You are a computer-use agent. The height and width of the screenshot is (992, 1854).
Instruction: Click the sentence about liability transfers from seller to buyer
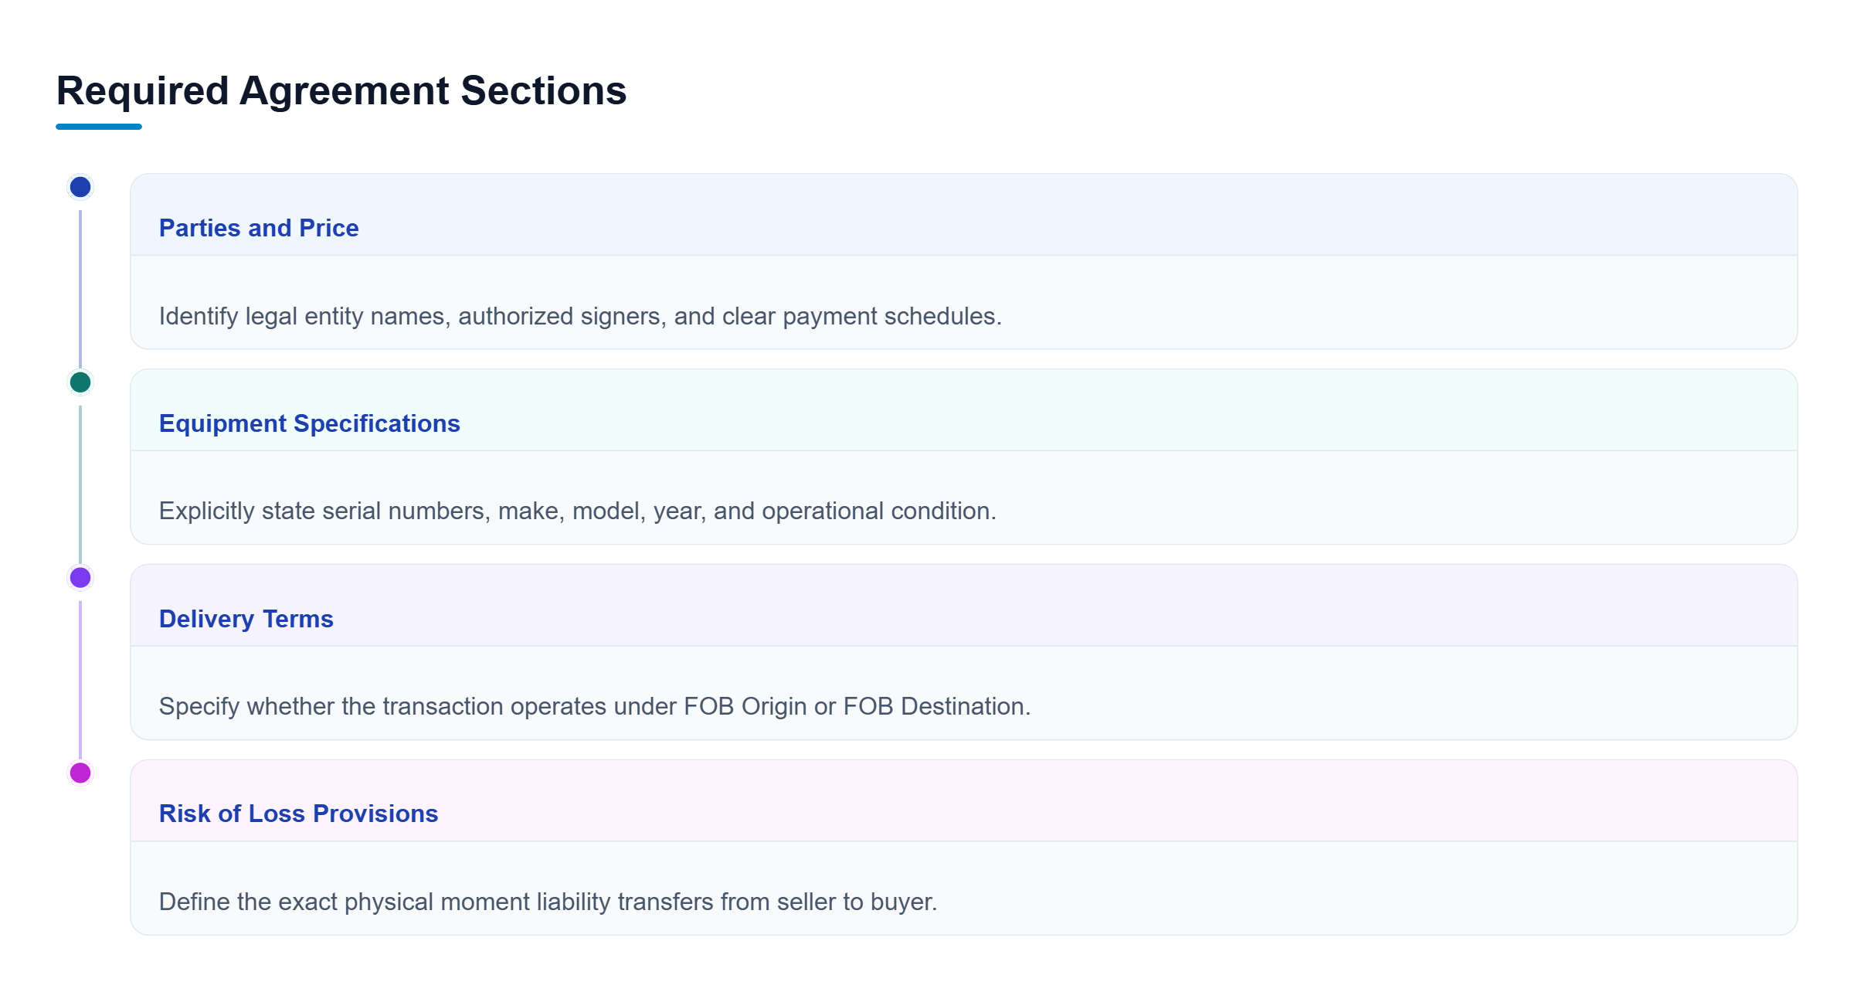click(x=548, y=902)
